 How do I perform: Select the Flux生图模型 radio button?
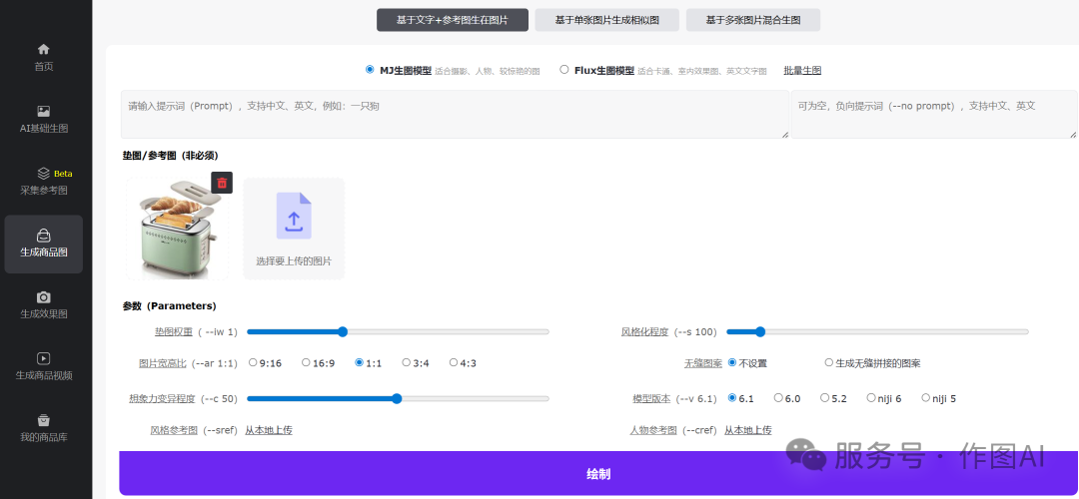point(564,70)
